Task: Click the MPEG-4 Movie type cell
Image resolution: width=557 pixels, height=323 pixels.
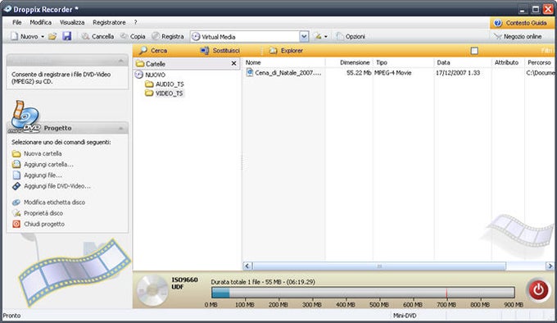Action: tap(393, 72)
